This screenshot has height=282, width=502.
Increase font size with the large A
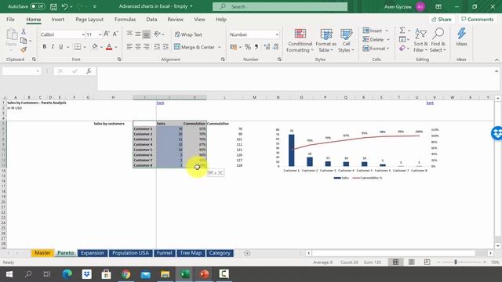tap(107, 34)
